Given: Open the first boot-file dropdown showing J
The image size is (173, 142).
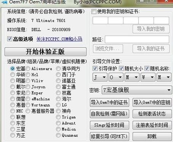Looking at the screenshot, I should click(100, 77).
